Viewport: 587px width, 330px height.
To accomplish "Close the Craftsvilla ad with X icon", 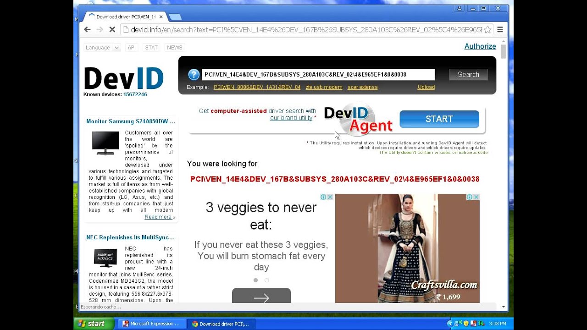I will click(x=476, y=197).
